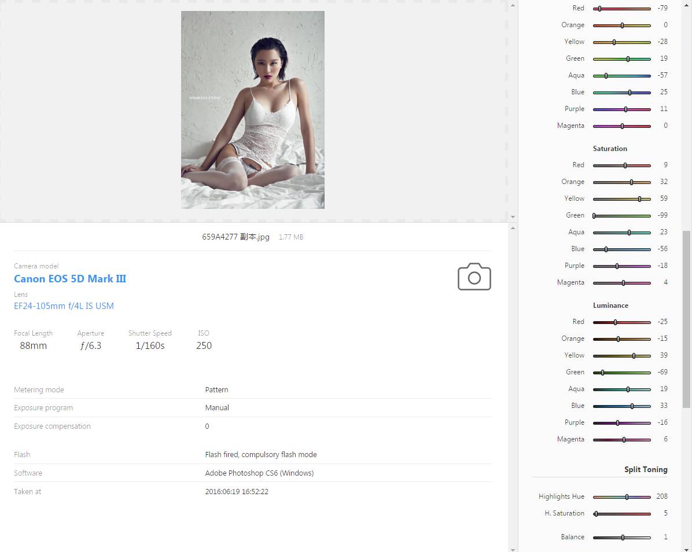The width and height of the screenshot is (692, 552).
Task: Click the Flash fired, compulsory flash mode text
Action: [x=261, y=454]
